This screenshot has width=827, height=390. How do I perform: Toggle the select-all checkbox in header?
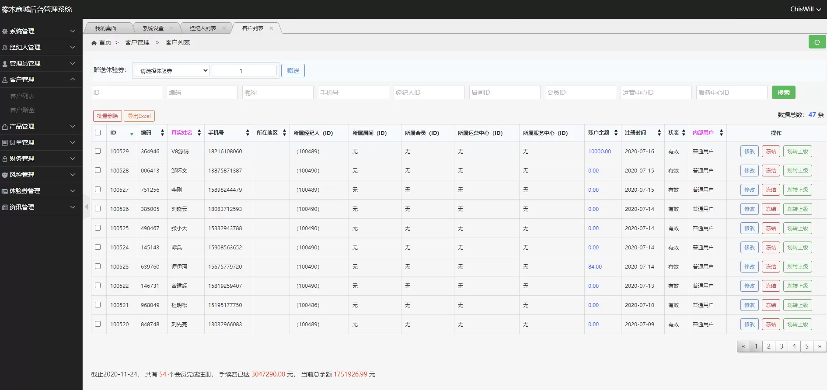click(x=98, y=133)
